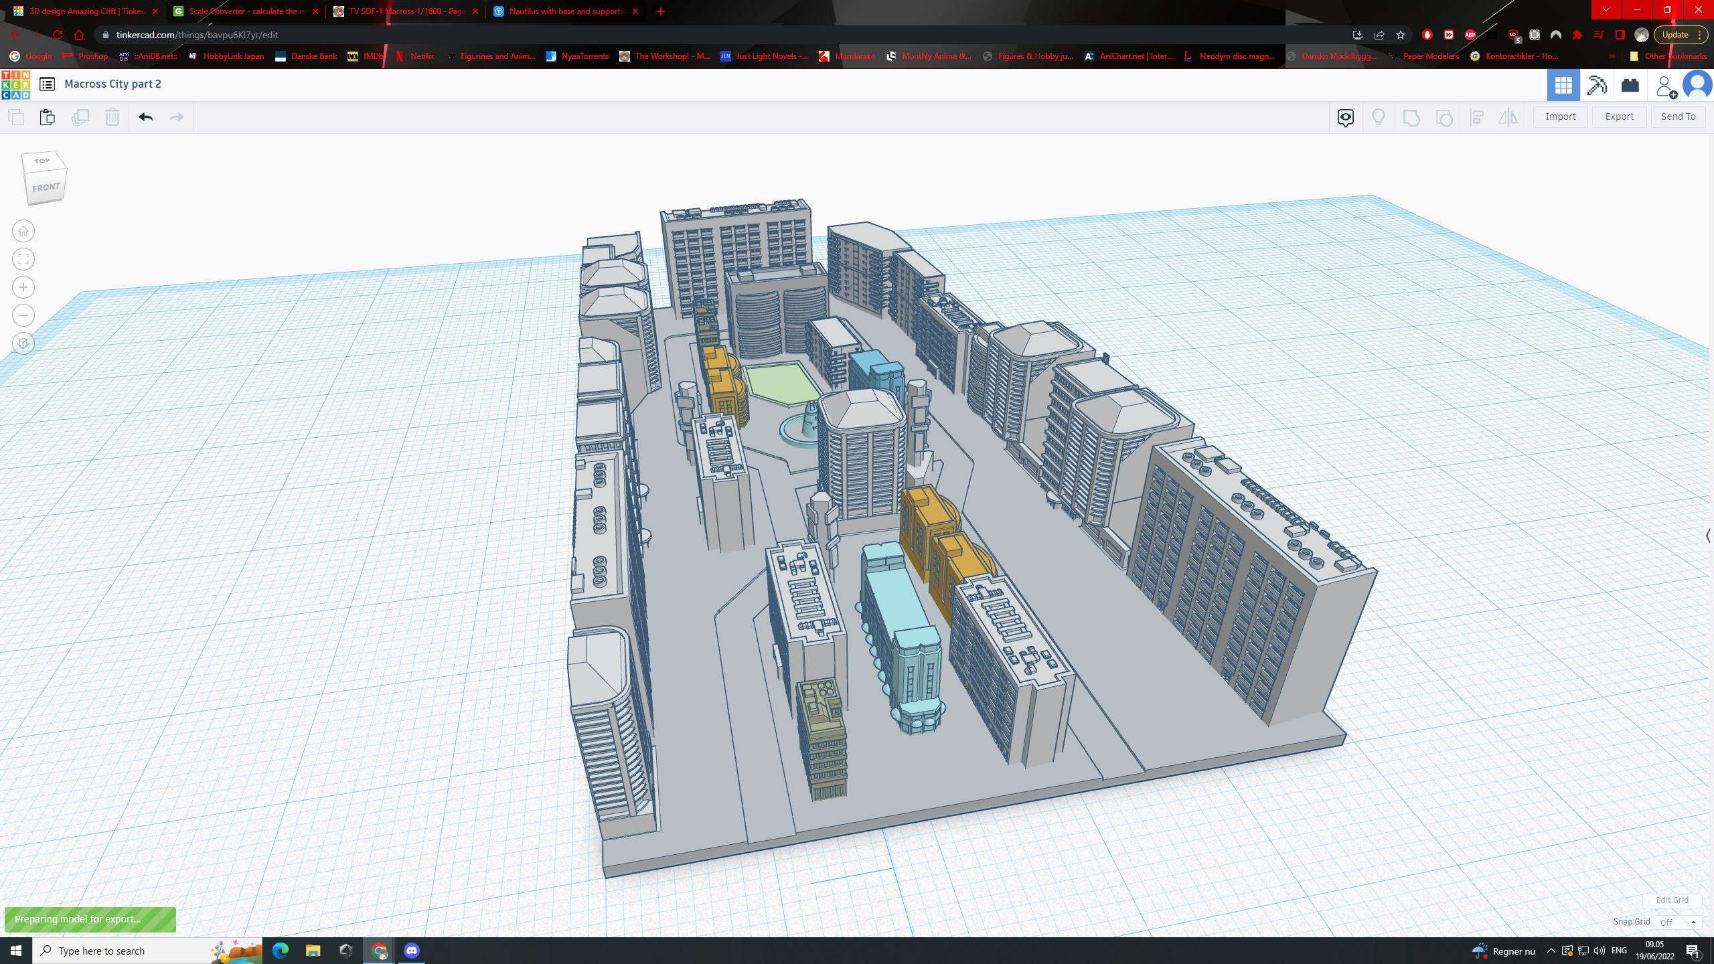The height and width of the screenshot is (964, 1714).
Task: Click the Paste tool icon
Action: pyautogui.click(x=48, y=117)
